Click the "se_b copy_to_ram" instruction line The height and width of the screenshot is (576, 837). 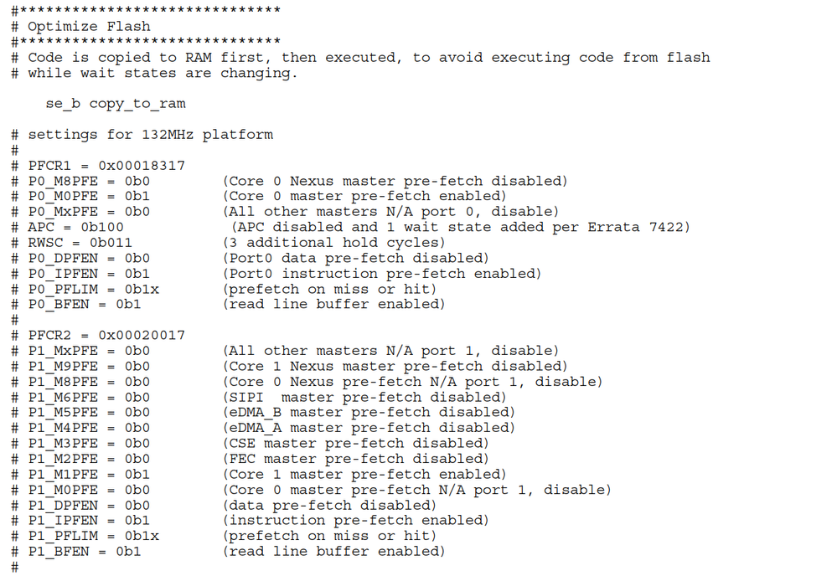[x=115, y=104]
